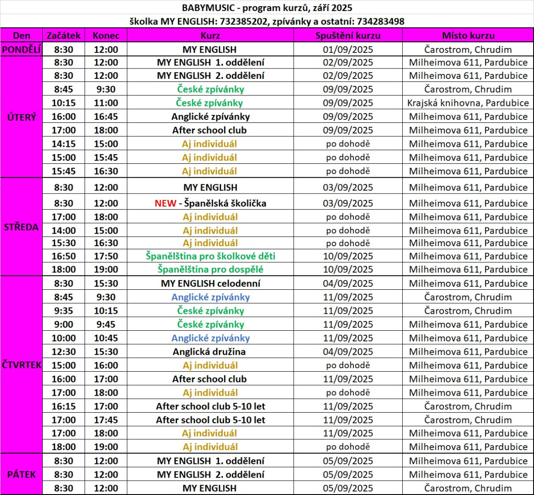Select Španělština pro dospělé course cell
The image size is (534, 495).
pos(210,269)
